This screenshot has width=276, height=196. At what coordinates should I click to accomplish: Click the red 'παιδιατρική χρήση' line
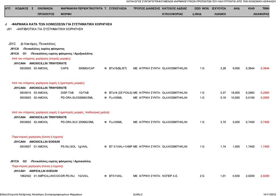click(61, 112)
